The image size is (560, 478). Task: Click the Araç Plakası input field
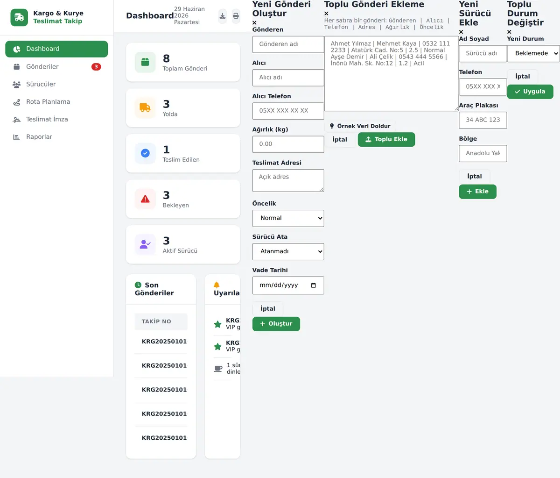click(x=483, y=120)
